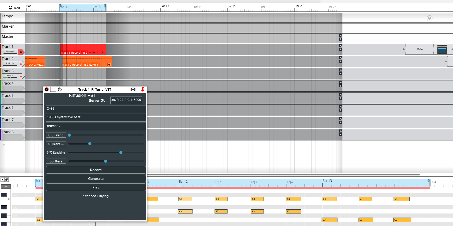Open the Smart snapping mode selector
The width and height of the screenshot is (453, 226).
tap(14, 8)
